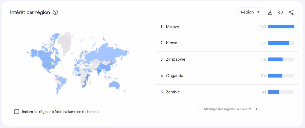Screen dimensions: 305x128
Task: Enable Inclure les régions à faible volume checkbox
Action: (17, 112)
